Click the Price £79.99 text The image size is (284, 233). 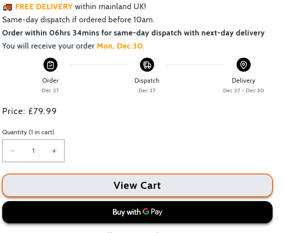point(29,111)
